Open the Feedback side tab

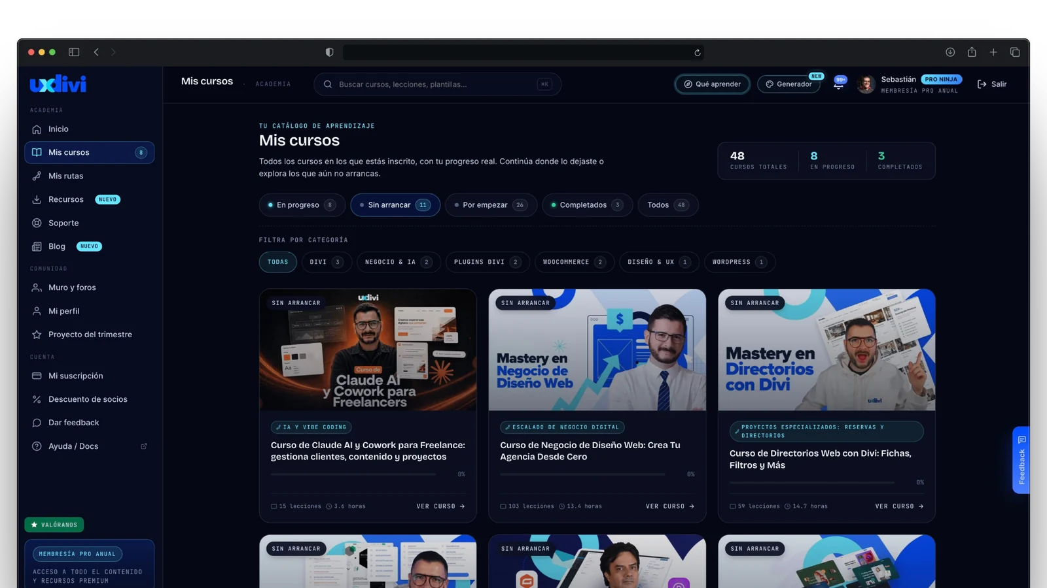pos(1021,460)
